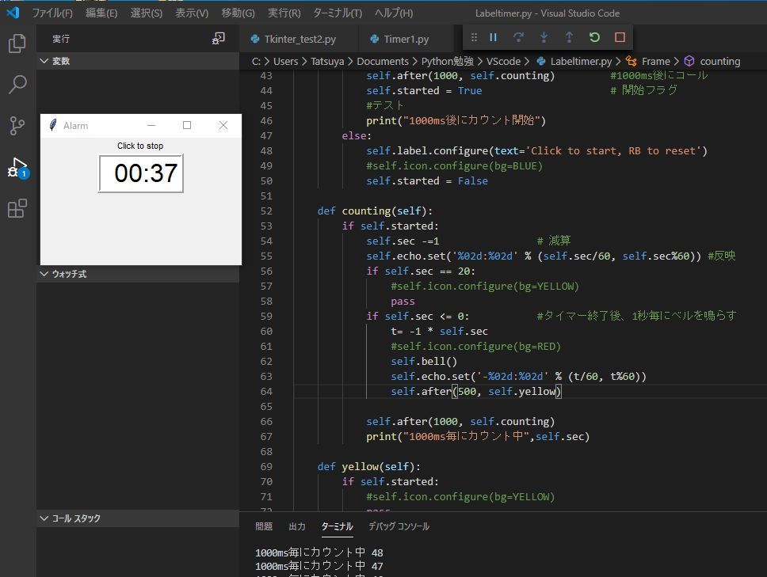Open the ターミナル(T) menu
The width and height of the screenshot is (767, 577).
[x=338, y=13]
